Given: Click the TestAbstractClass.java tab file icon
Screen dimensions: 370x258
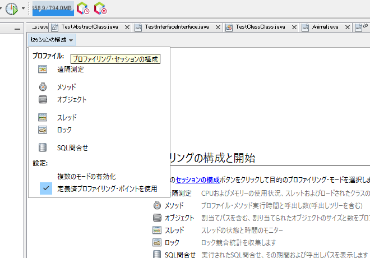Looking at the screenshot, I should pyautogui.click(x=55, y=27).
